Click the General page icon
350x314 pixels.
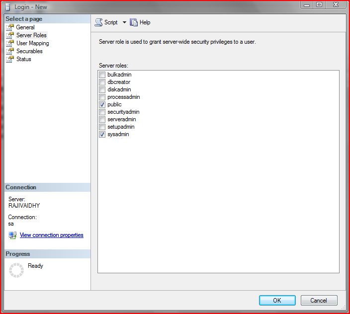pyautogui.click(x=9, y=27)
